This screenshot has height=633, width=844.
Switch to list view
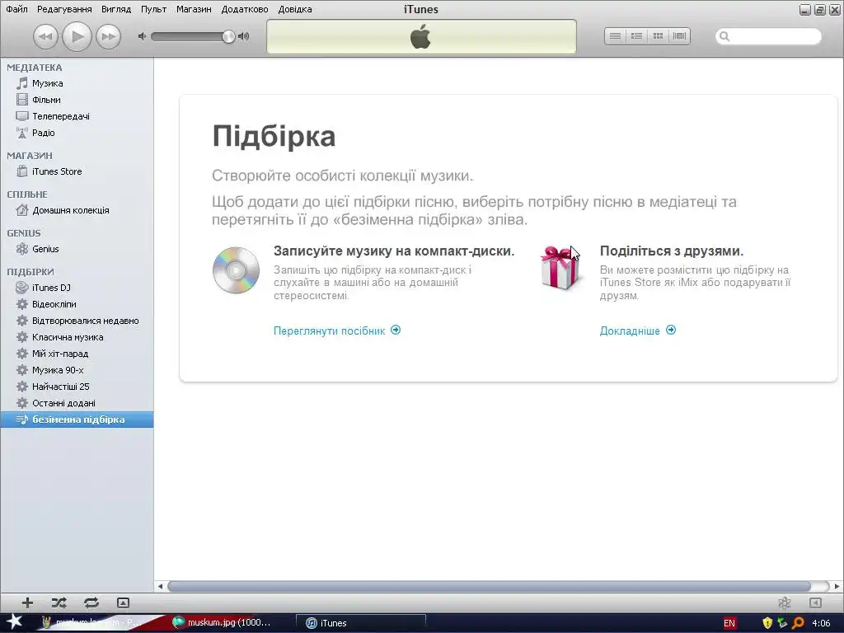(615, 36)
